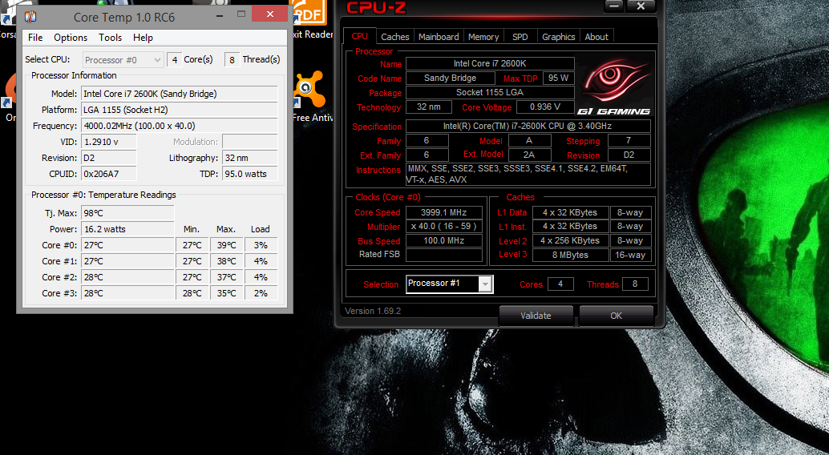This screenshot has width=829, height=455.
Task: Minimize the CPU-Z window
Action: (614, 6)
